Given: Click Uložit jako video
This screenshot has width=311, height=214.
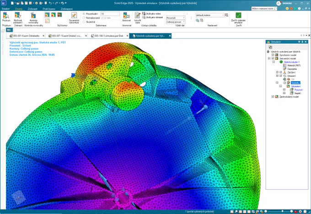Looking at the screenshot, I should coord(151,14).
